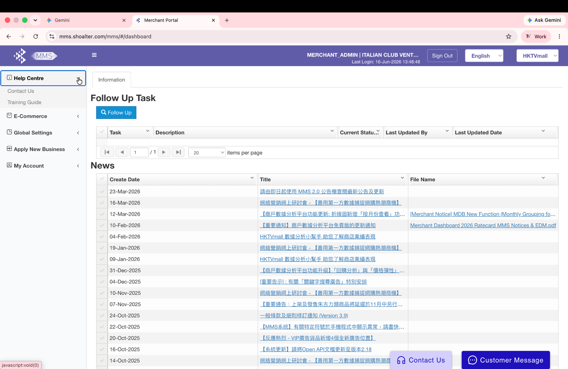Click the E-Commerce sidebar icon
The height and width of the screenshot is (369, 568).
[x=9, y=116]
